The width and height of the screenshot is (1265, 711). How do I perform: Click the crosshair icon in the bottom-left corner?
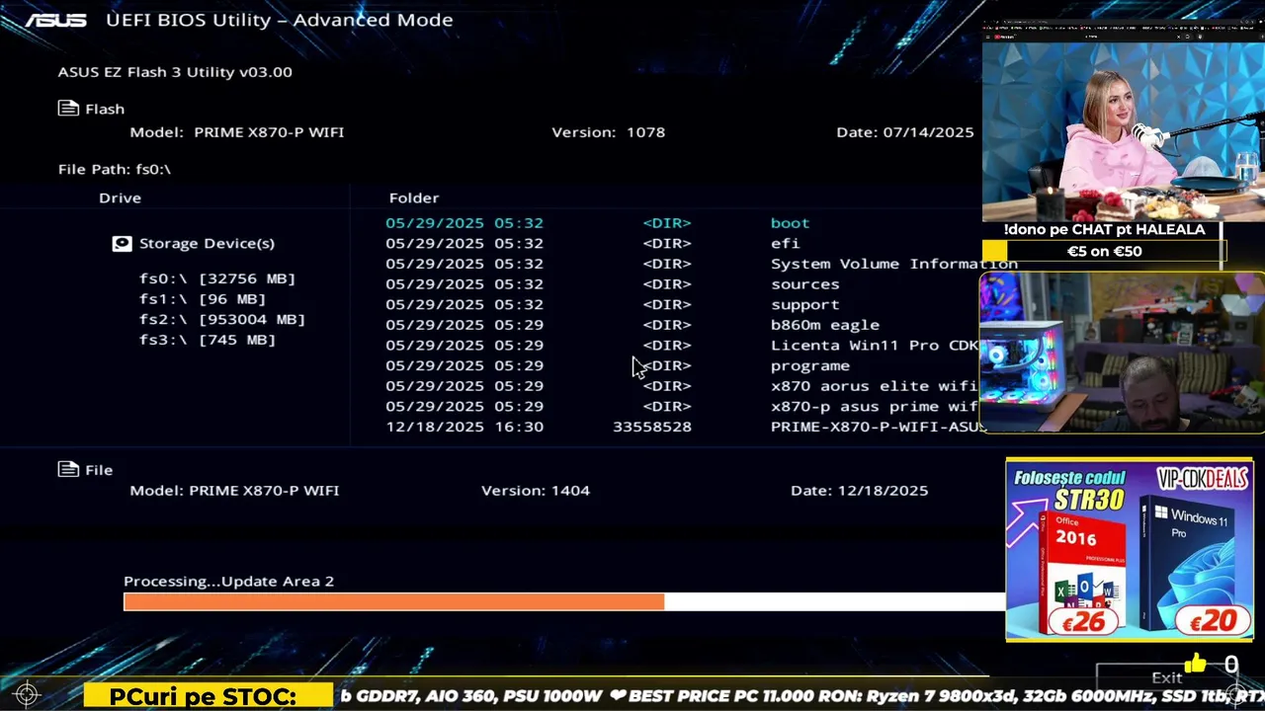tap(27, 694)
